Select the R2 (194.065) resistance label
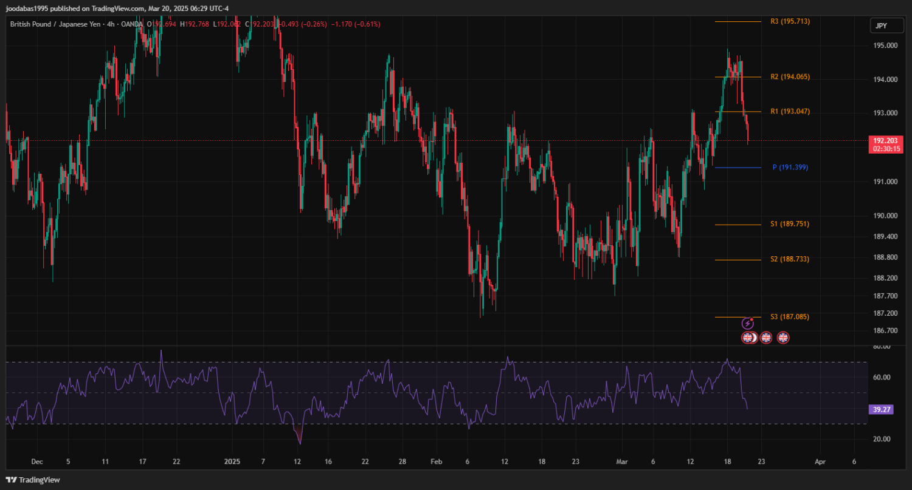 790,77
